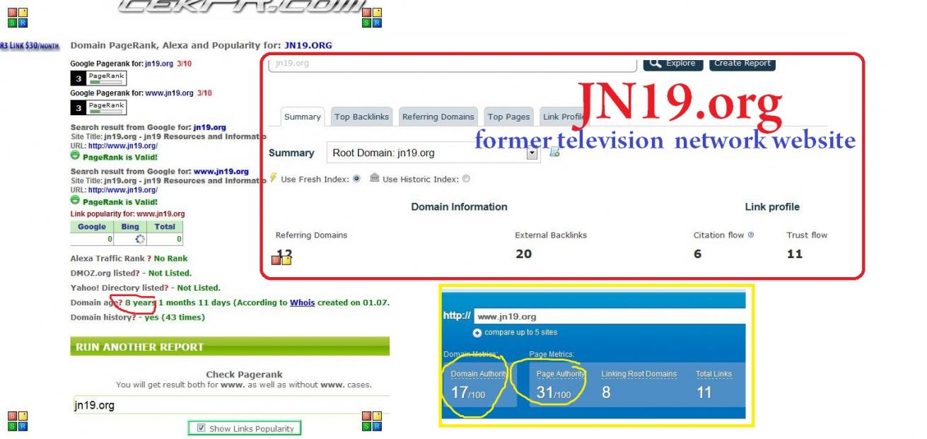Viewport: 927px width, 439px height.
Task: Click the Domain Authority label
Action: pyautogui.click(x=479, y=374)
